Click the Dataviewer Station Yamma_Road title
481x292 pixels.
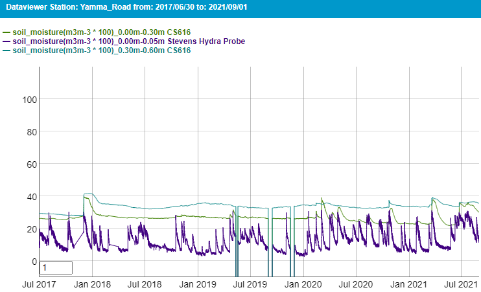point(126,7)
